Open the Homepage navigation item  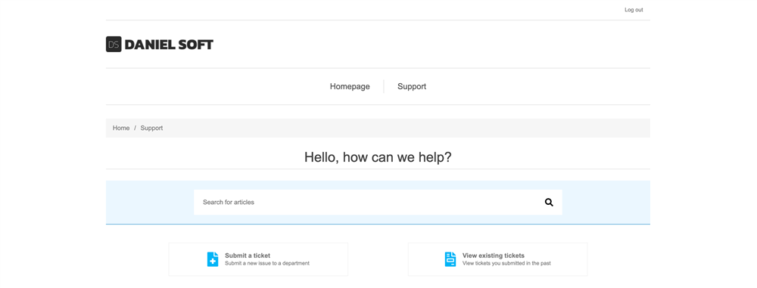click(350, 86)
